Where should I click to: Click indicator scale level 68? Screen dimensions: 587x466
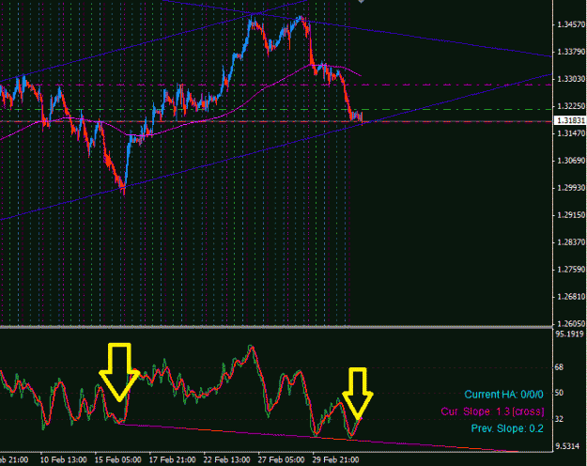pos(560,367)
